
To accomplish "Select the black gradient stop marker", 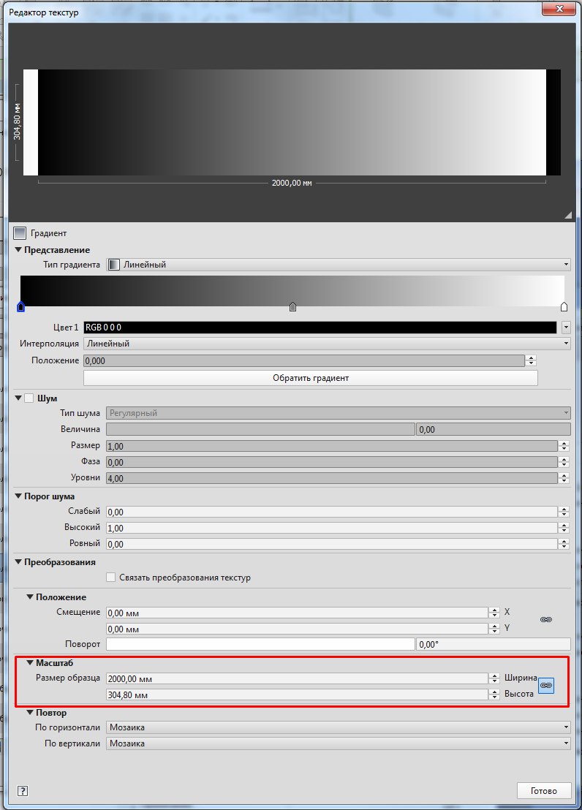I will tap(20, 307).
